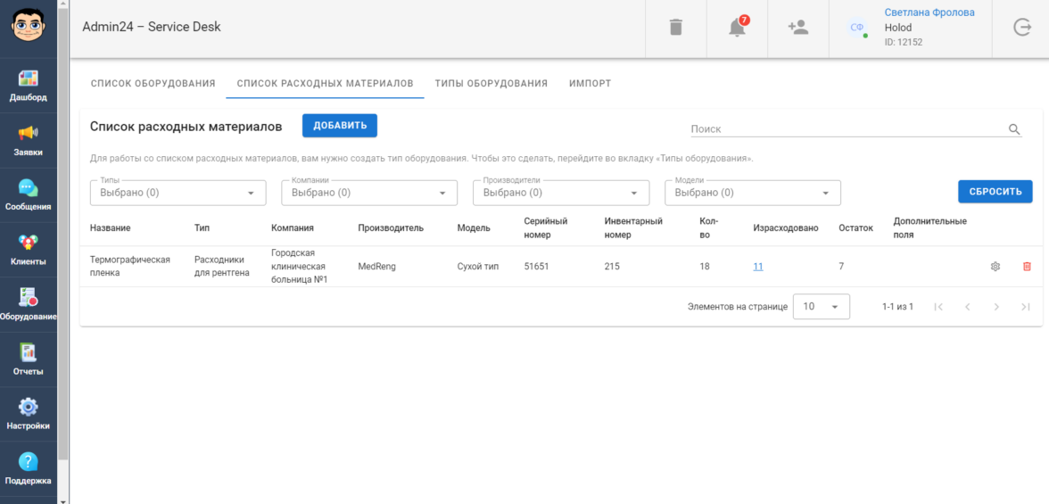Go to Дашборд in sidebar
The height and width of the screenshot is (504, 1049).
click(29, 86)
